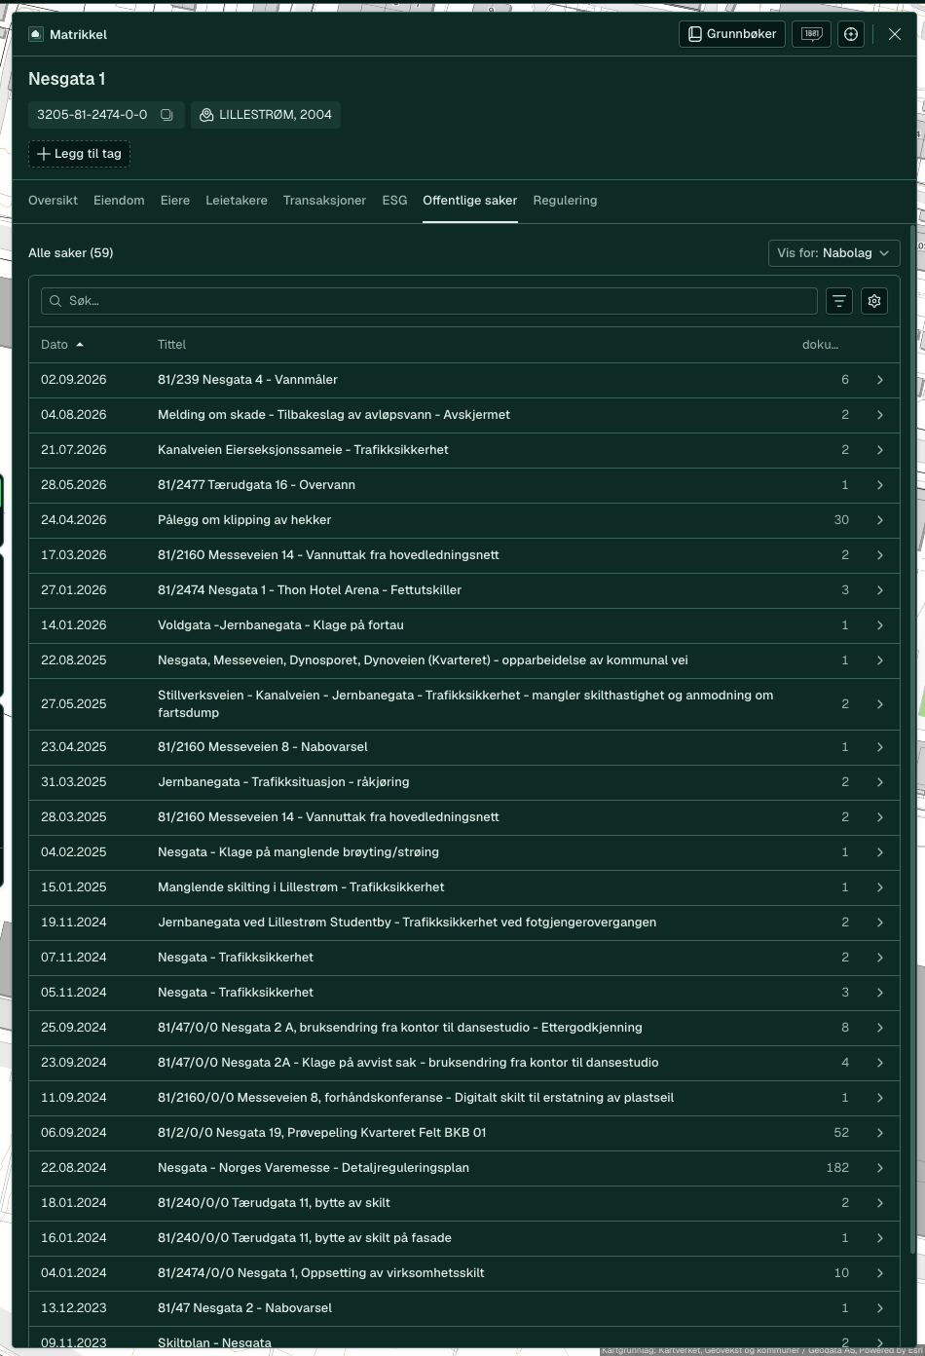Open chevron for Nesgata brøyting/strøing complaint row
This screenshot has width=925, height=1356.
tap(879, 852)
